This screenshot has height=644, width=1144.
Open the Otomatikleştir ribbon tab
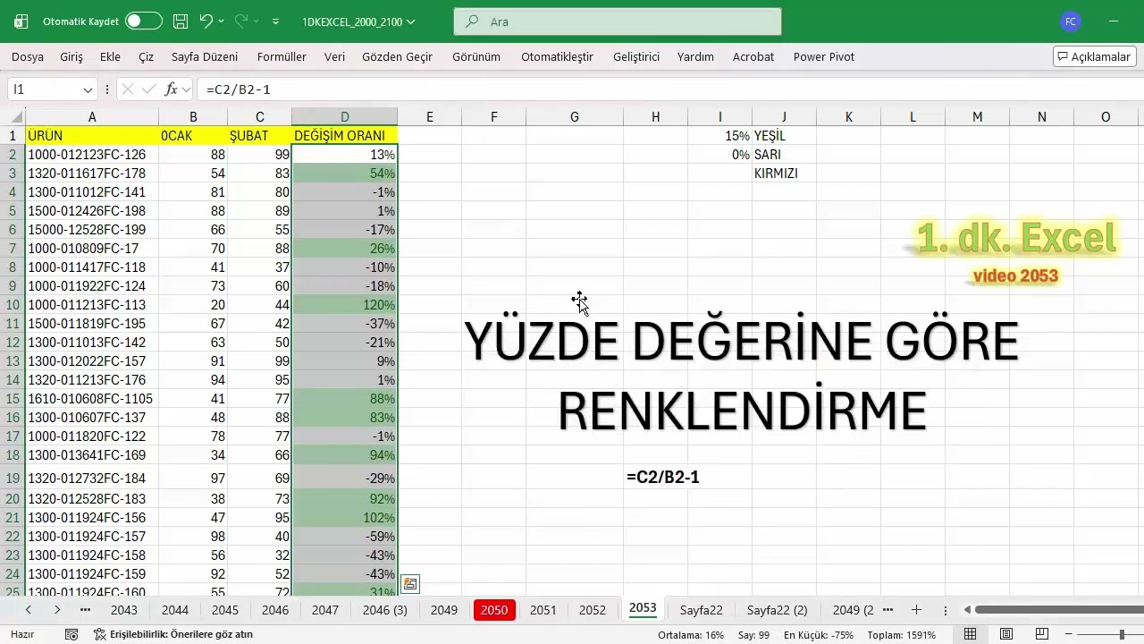click(557, 56)
